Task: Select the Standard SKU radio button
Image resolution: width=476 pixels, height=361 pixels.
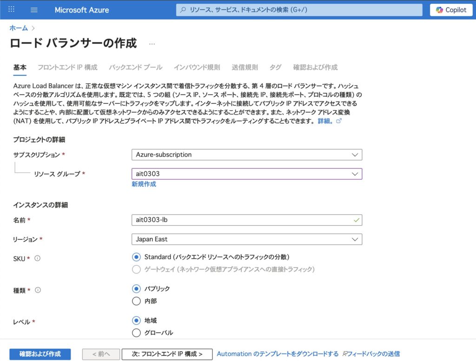Action: click(x=136, y=257)
